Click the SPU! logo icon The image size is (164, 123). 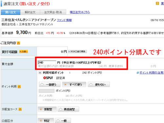click(48, 78)
